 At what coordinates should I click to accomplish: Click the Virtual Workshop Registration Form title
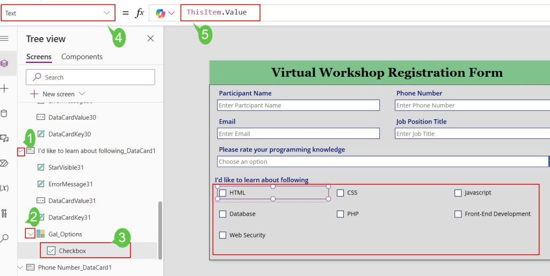point(387,72)
